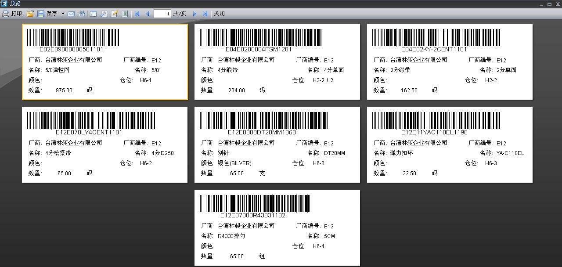
Task: Click the barcode image above E12E07000R43331102
Action: coord(255,203)
